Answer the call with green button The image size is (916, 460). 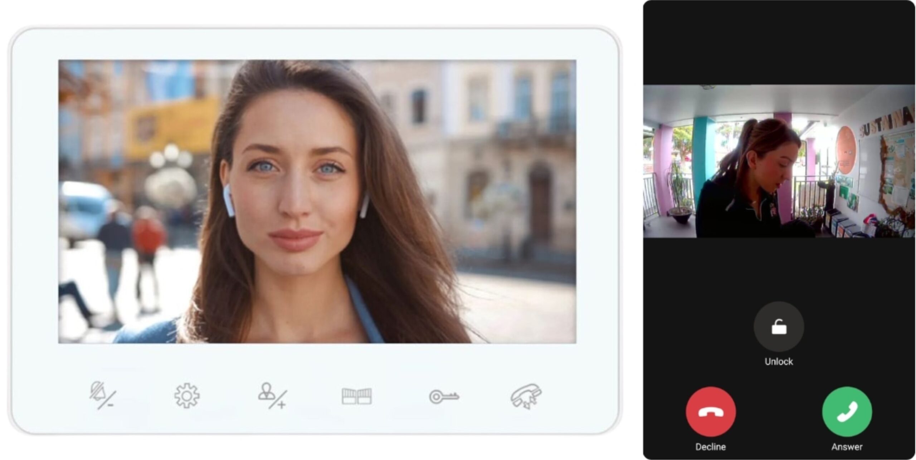[x=847, y=412]
